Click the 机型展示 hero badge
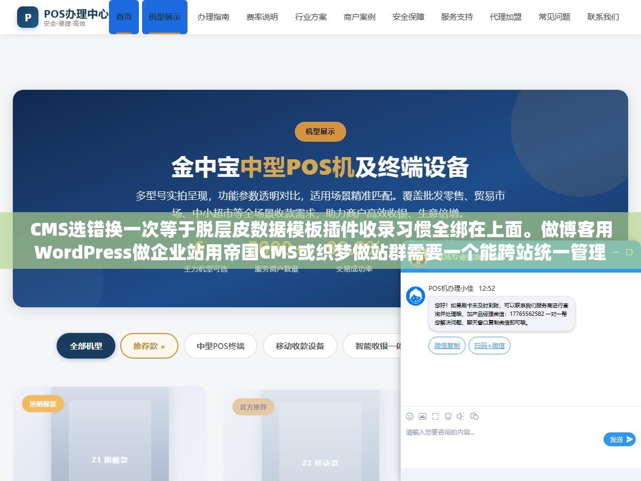 [320, 131]
